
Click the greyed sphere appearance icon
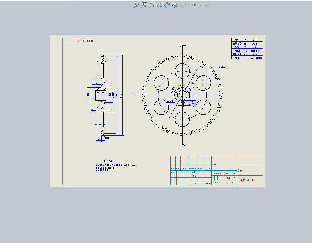[207, 5]
